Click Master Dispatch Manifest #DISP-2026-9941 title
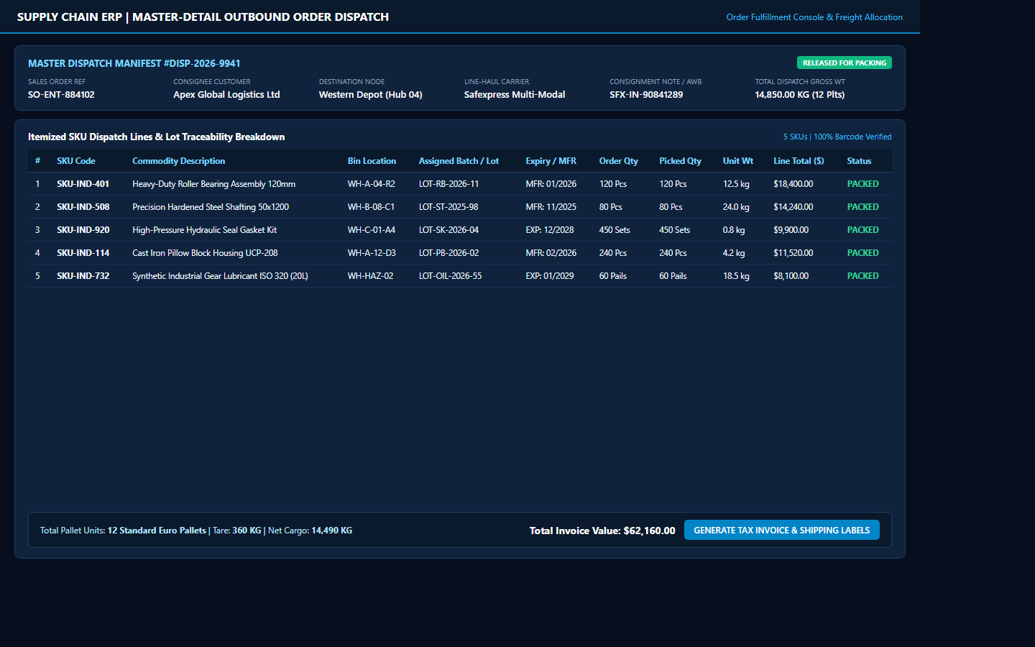 coord(134,63)
